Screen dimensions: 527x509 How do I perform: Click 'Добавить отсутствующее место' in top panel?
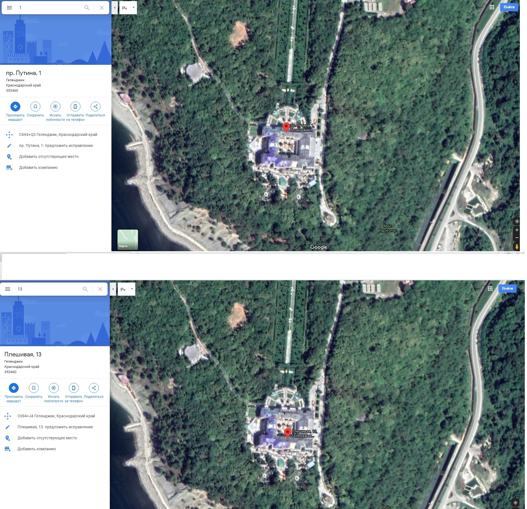click(49, 156)
